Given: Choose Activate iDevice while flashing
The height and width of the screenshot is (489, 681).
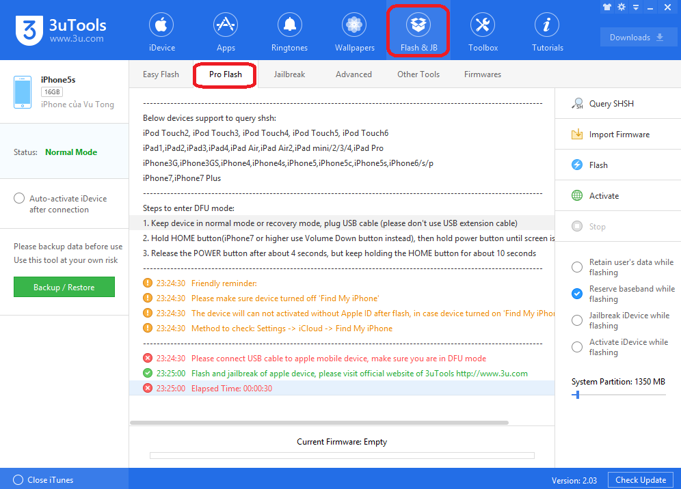Looking at the screenshot, I should point(576,347).
